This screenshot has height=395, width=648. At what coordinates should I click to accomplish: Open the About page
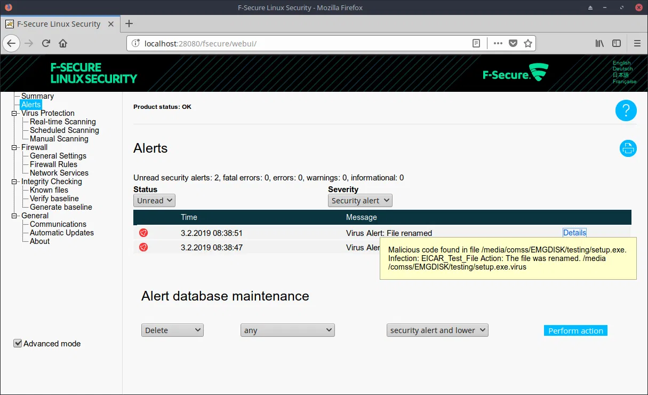click(x=40, y=241)
